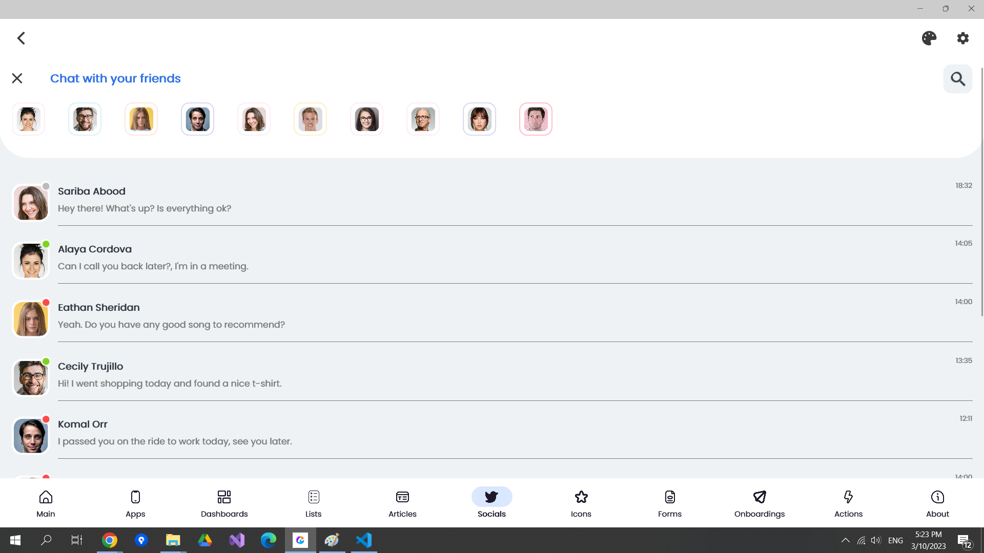The height and width of the screenshot is (553, 984).
Task: Navigate to the Main home tab
Action: pos(46,502)
